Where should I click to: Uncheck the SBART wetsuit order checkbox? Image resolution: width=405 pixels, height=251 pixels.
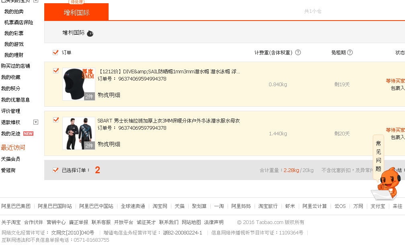pyautogui.click(x=56, y=120)
